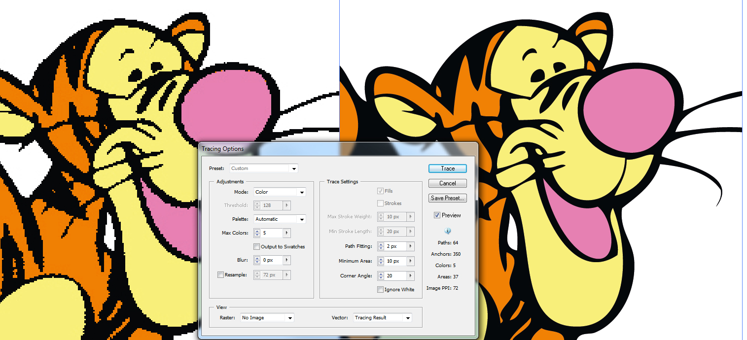Click the 'Paths: 64' statistic
The height and width of the screenshot is (340, 747).
[448, 243]
